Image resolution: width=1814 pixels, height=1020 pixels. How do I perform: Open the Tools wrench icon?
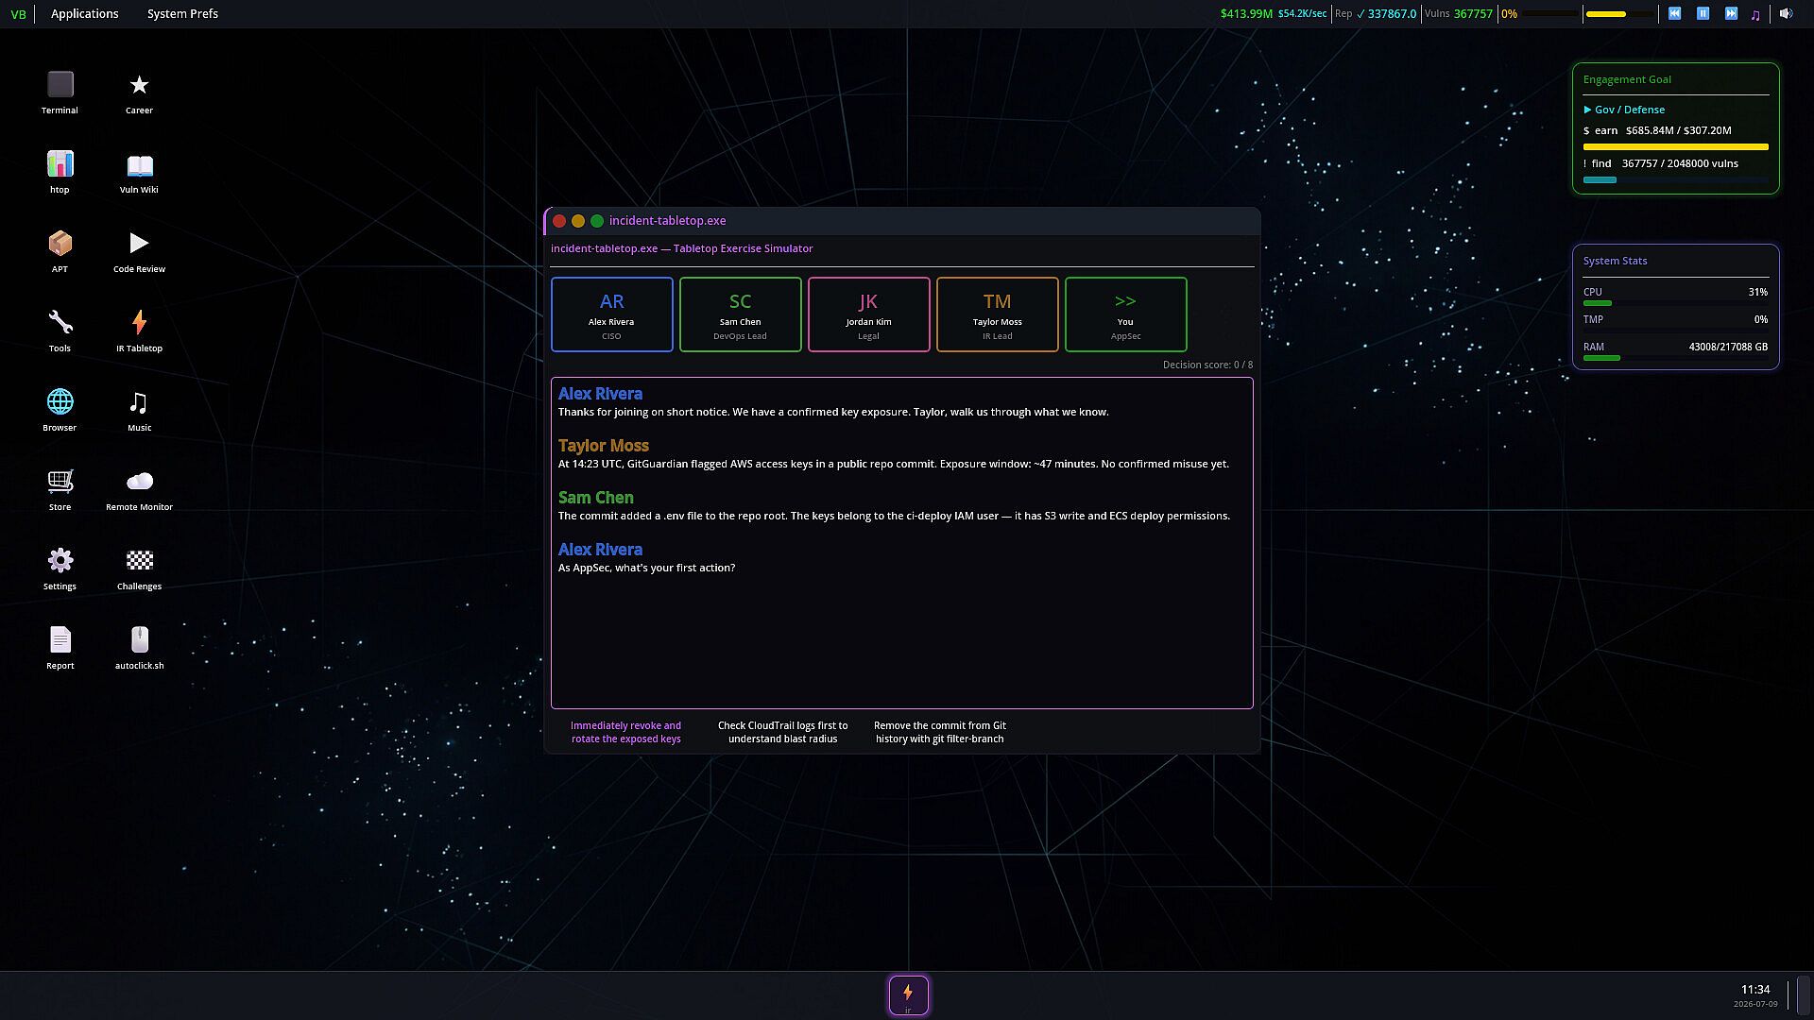tap(60, 331)
